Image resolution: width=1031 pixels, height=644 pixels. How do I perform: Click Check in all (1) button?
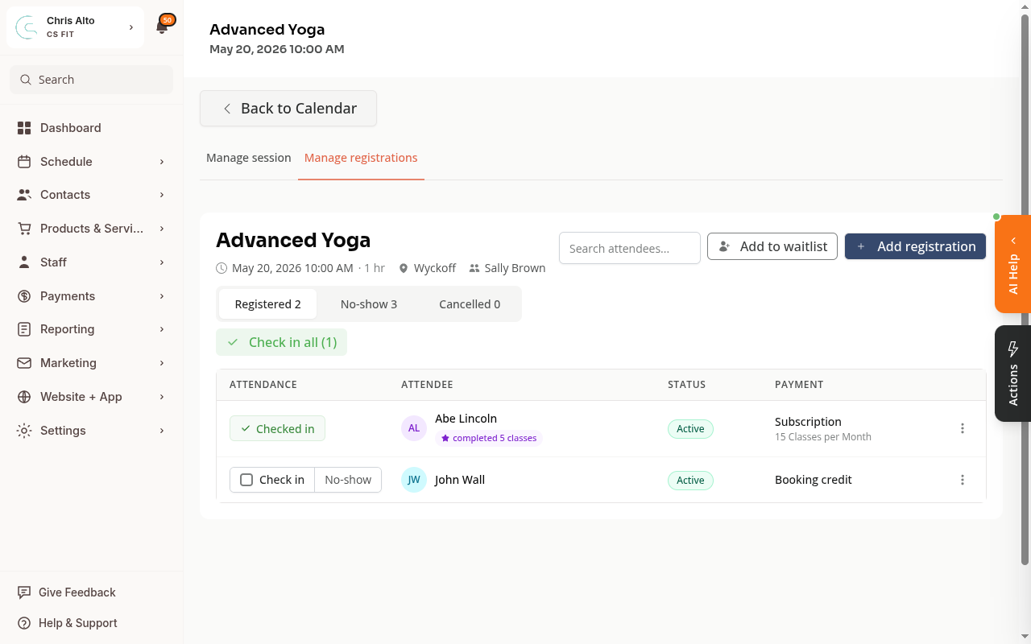click(281, 342)
